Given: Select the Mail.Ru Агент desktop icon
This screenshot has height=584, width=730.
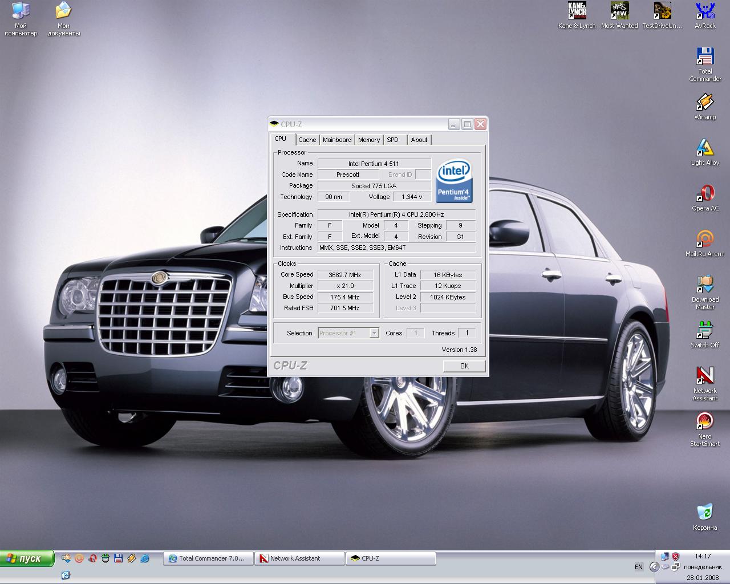Looking at the screenshot, I should click(705, 244).
